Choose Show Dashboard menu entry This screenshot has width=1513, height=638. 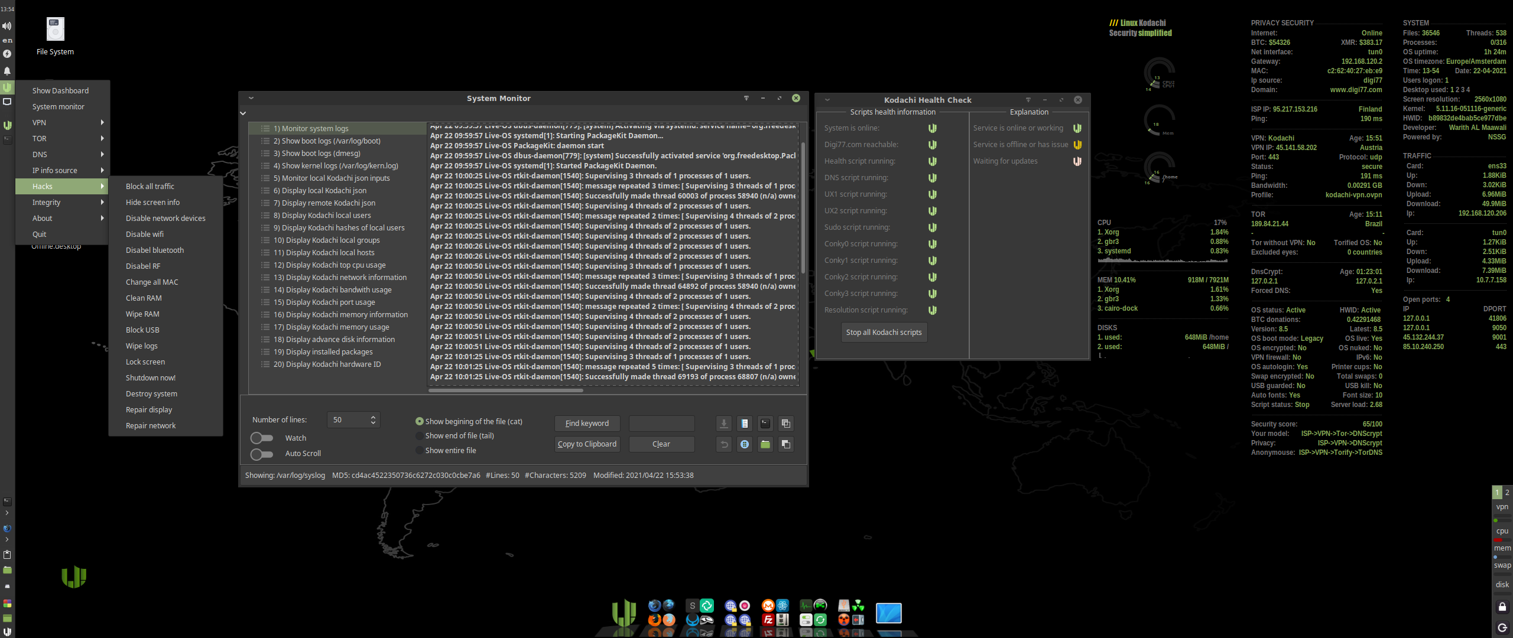(61, 90)
